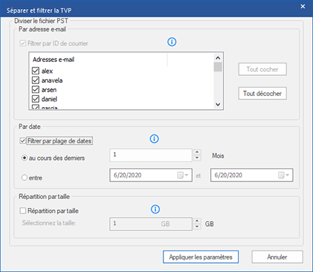Click the email list scrollbar thumb
The image size is (313, 272).
(x=218, y=67)
